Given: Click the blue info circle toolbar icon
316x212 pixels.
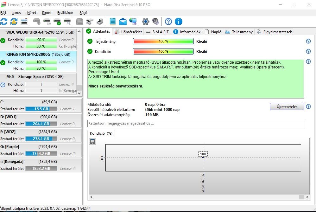Looking at the screenshot, I should (x=179, y=21).
